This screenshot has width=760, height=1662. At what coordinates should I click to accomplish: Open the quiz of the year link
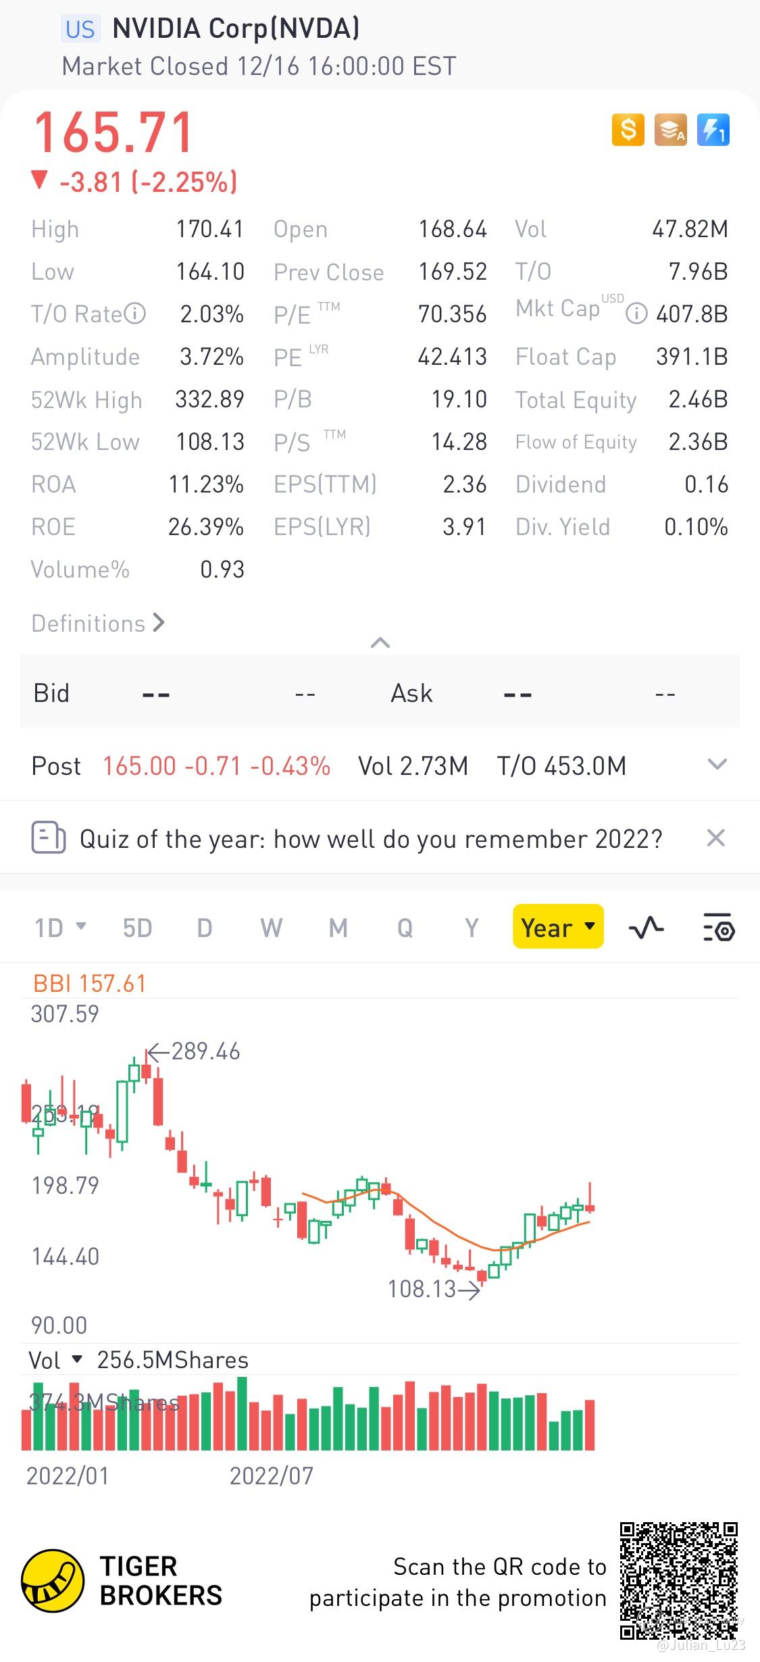(x=370, y=839)
